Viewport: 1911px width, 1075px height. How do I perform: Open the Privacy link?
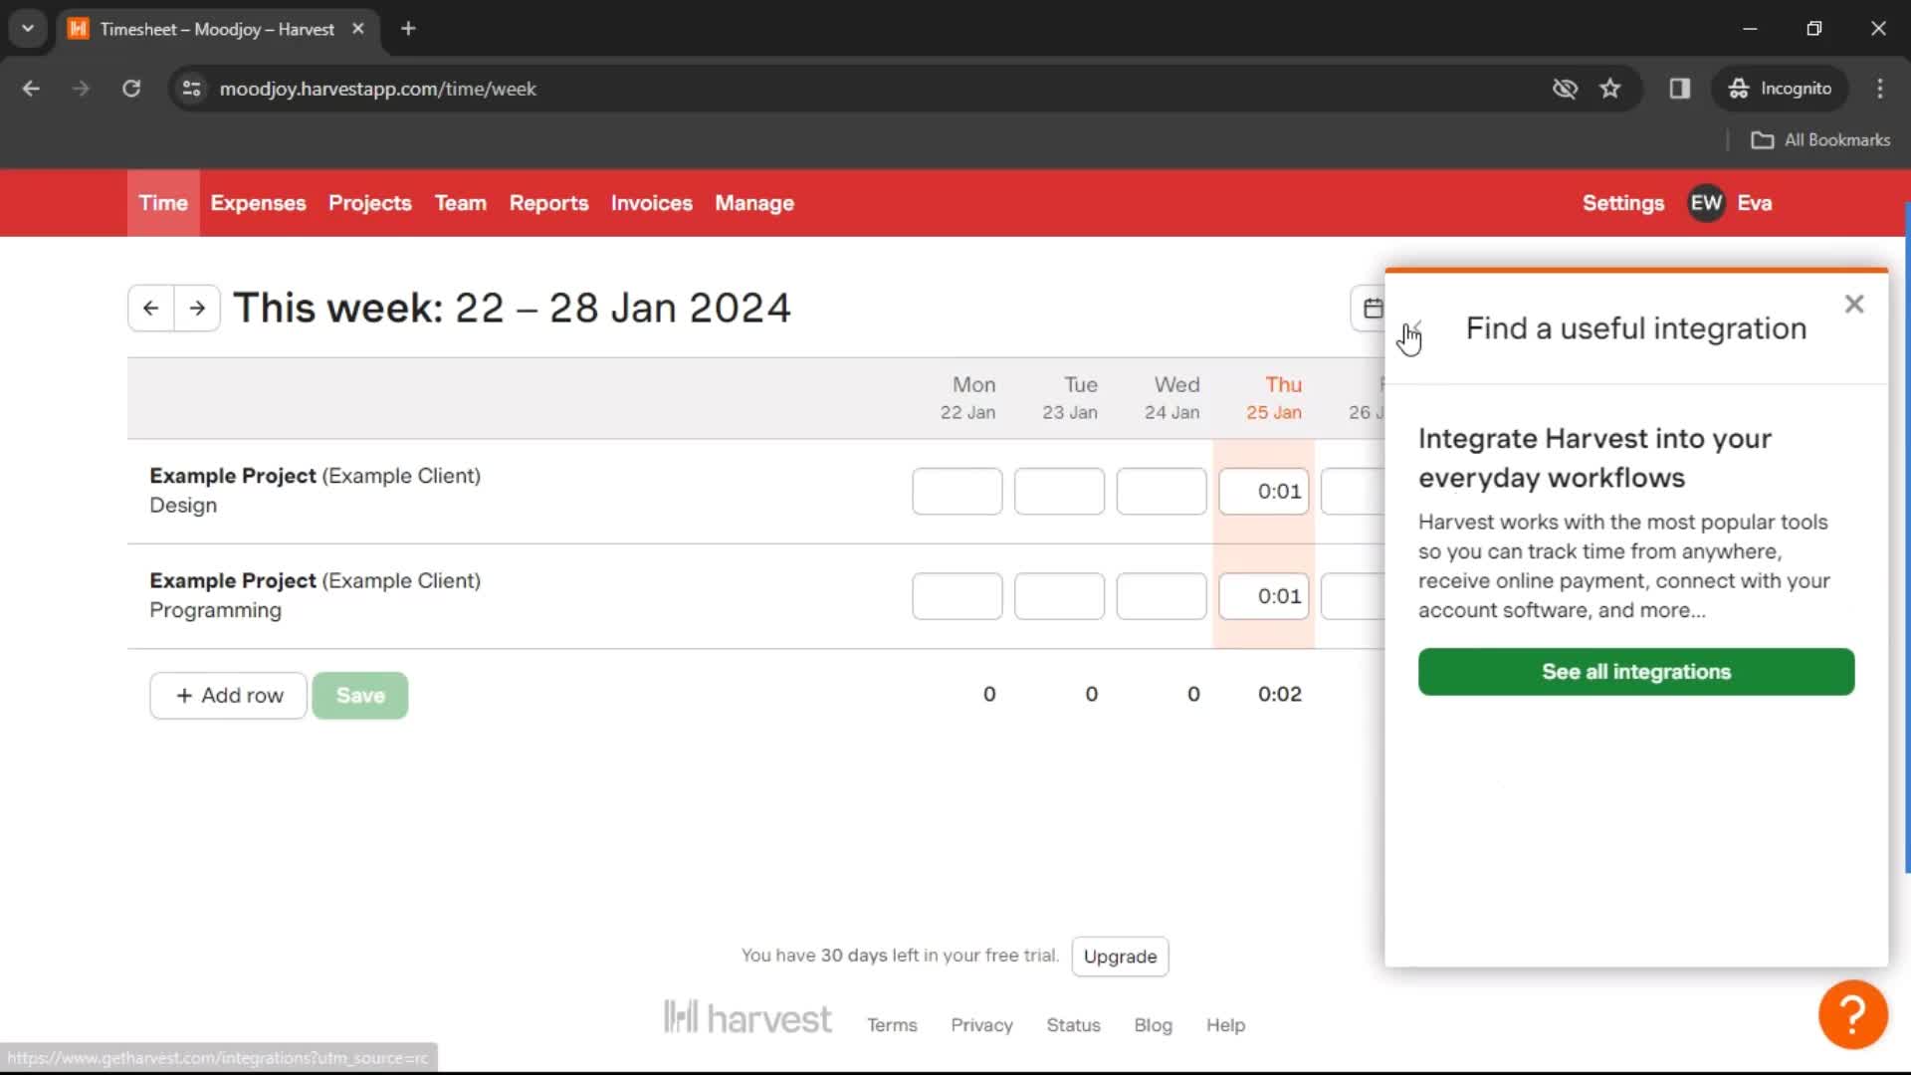click(981, 1025)
